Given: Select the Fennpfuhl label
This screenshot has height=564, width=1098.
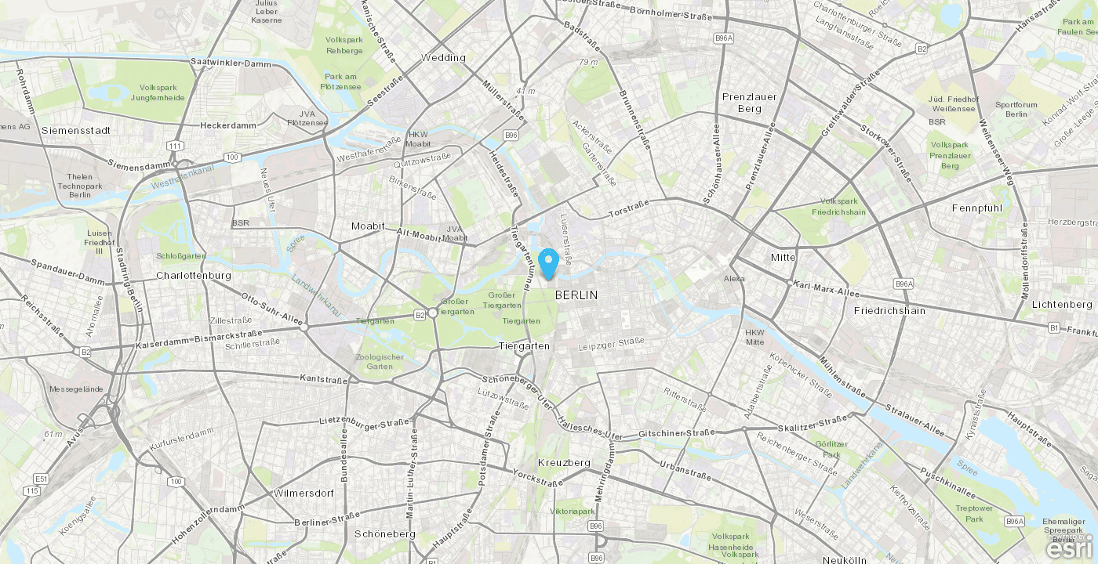Looking at the screenshot, I should [x=977, y=208].
